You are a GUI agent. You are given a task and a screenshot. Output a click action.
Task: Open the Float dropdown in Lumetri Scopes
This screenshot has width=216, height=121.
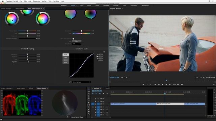(x=83, y=117)
